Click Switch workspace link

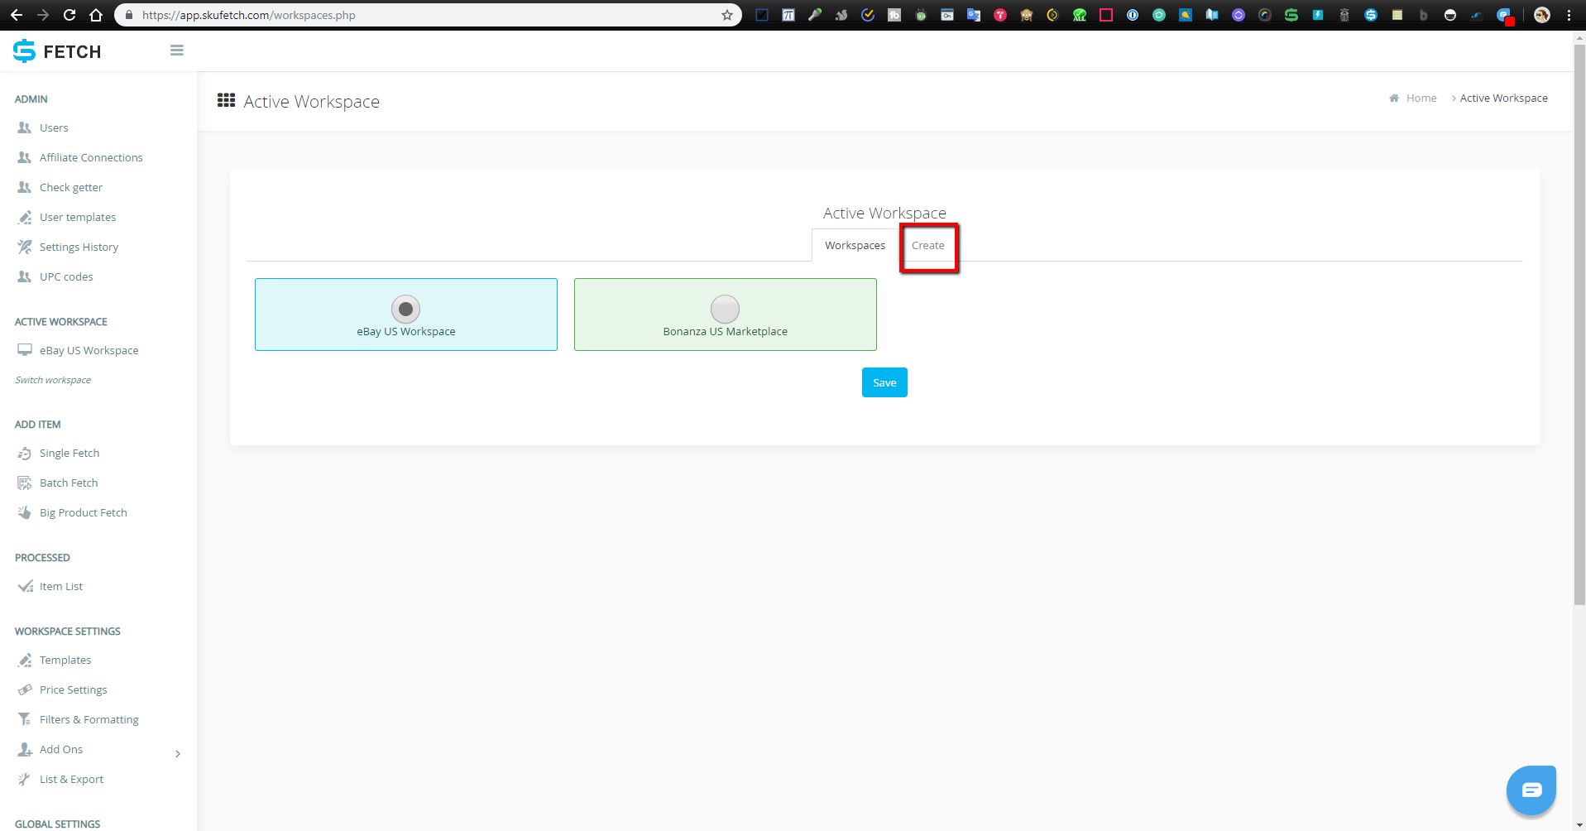[x=53, y=380]
